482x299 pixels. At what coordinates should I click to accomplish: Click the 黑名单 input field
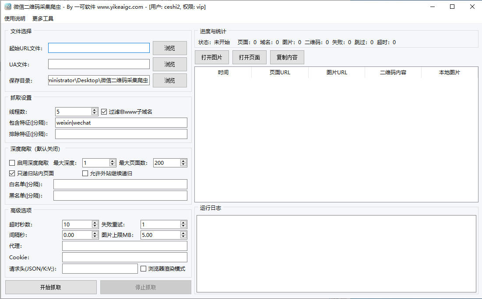(120, 195)
